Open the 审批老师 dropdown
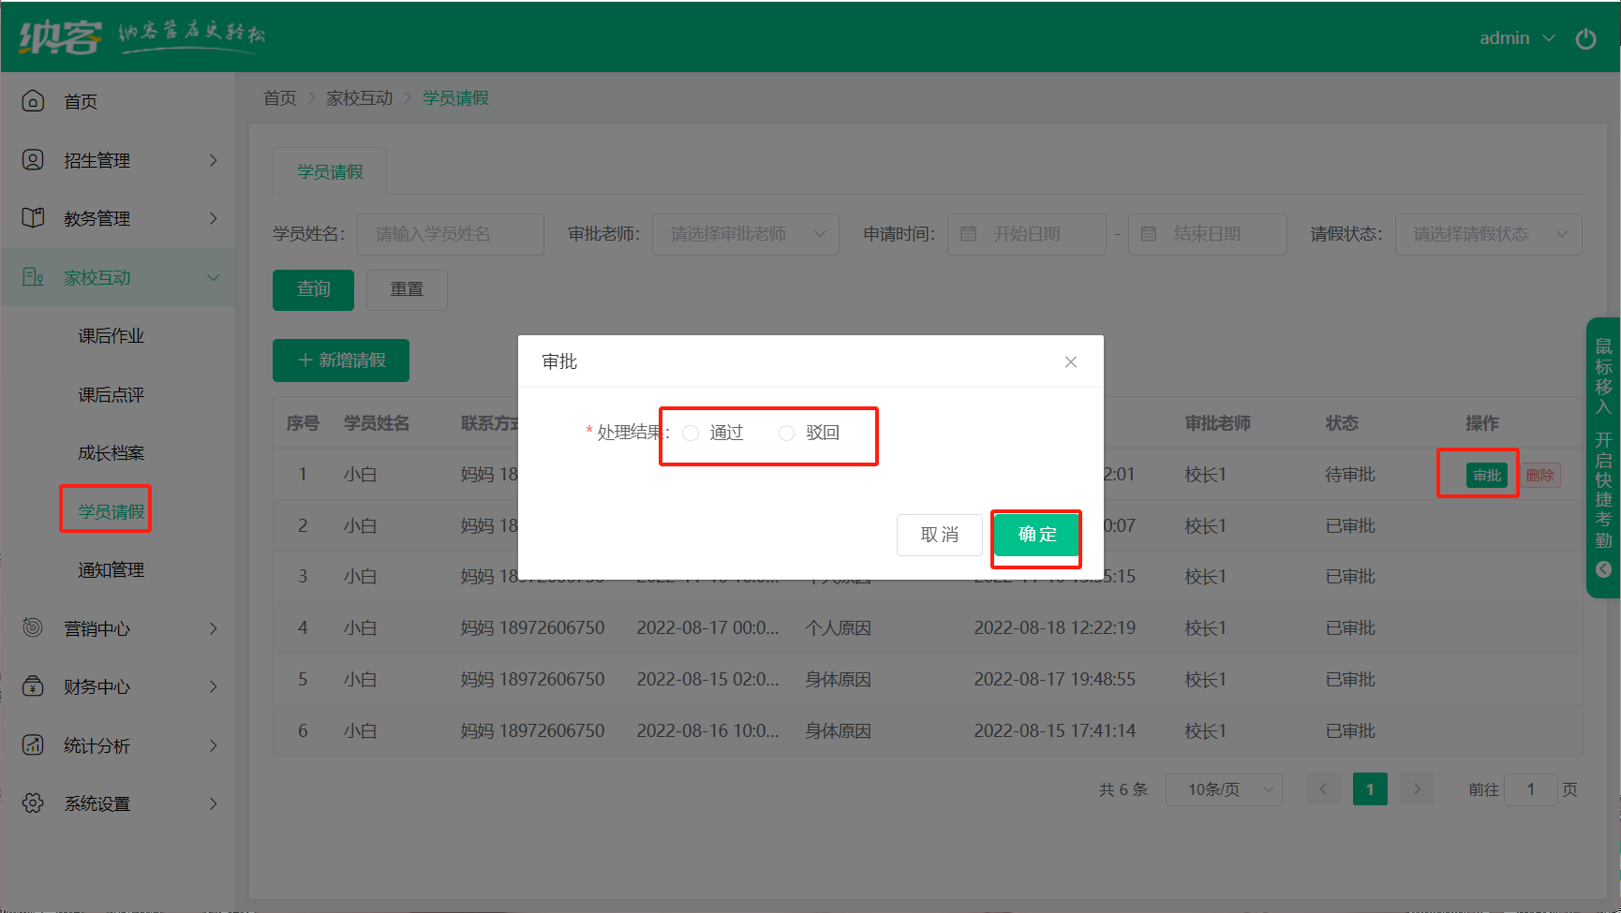This screenshot has height=913, width=1621. tap(745, 234)
